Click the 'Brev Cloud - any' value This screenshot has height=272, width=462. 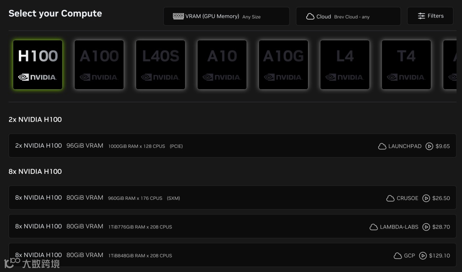point(352,17)
